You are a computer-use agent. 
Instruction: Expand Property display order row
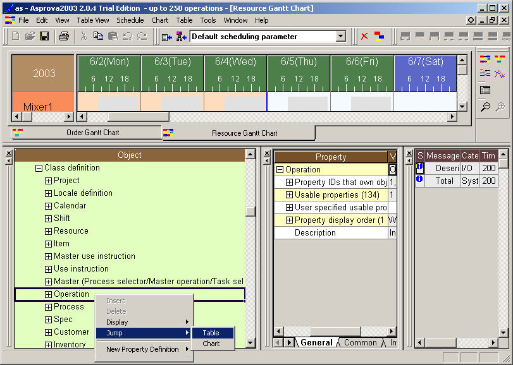[x=289, y=220]
